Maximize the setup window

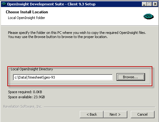[x=149, y=4]
